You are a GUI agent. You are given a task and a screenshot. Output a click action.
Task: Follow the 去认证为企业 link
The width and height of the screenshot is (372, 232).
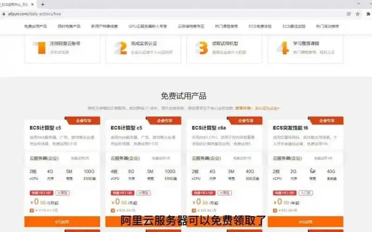[x=267, y=108]
